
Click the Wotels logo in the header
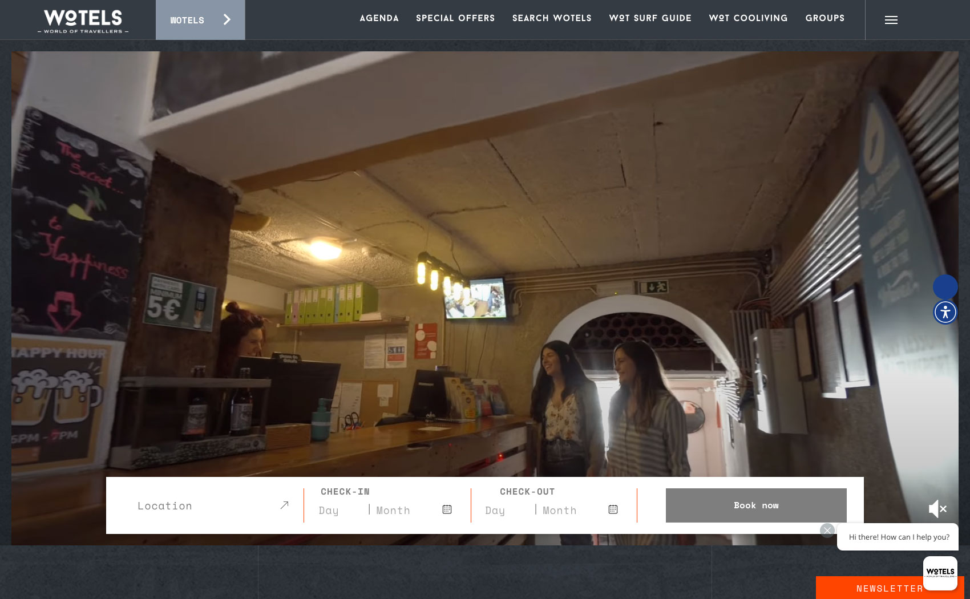click(x=83, y=21)
